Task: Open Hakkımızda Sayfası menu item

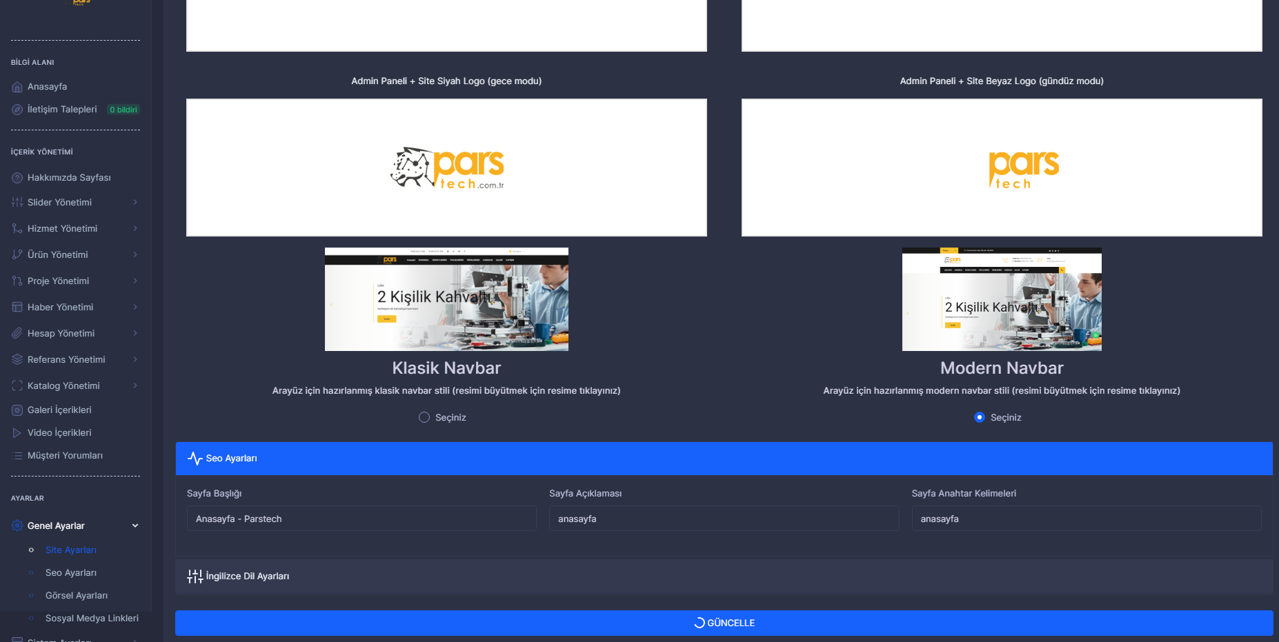Action: point(69,178)
